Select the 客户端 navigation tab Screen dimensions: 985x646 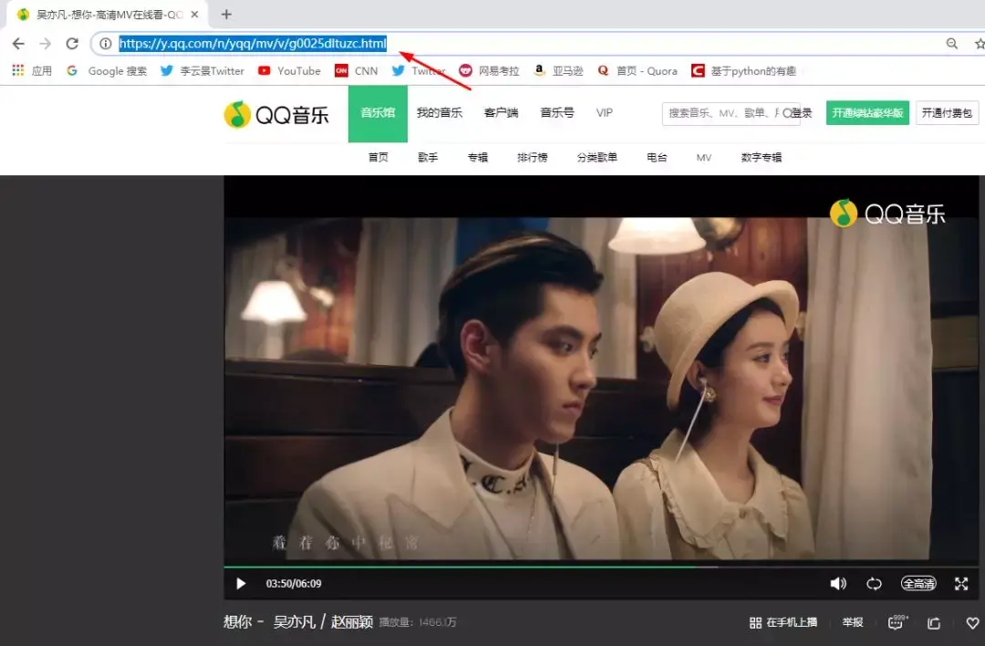tap(501, 113)
